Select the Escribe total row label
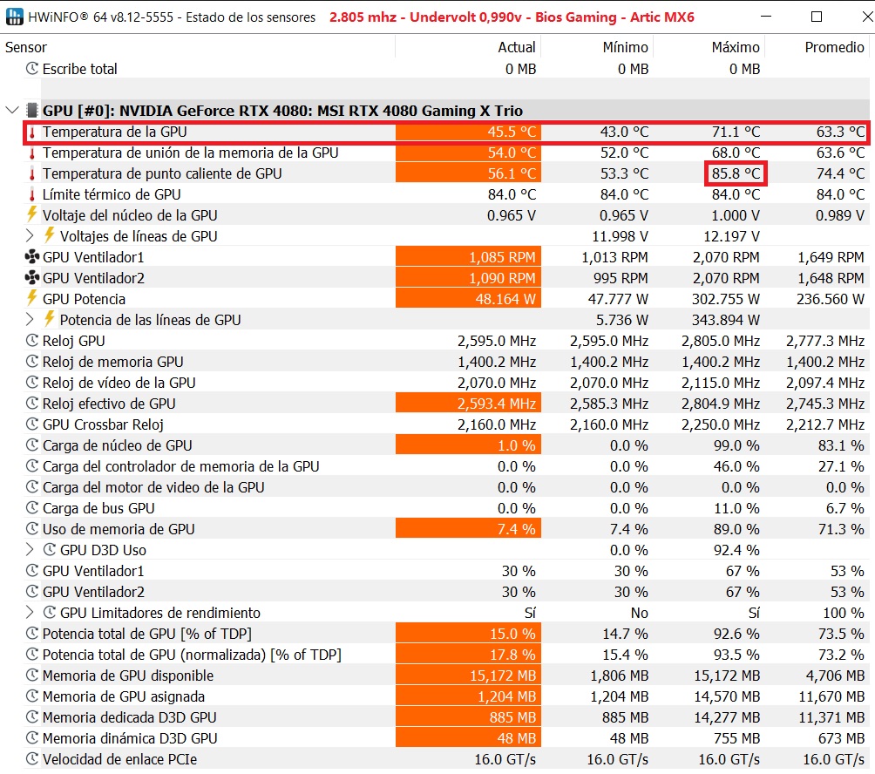The image size is (875, 774). [80, 69]
